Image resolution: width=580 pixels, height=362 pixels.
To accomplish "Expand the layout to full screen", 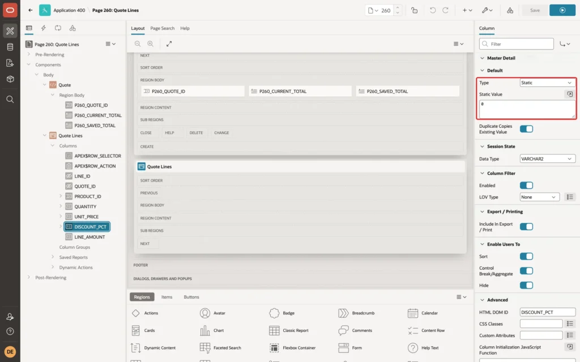I will click(x=169, y=44).
